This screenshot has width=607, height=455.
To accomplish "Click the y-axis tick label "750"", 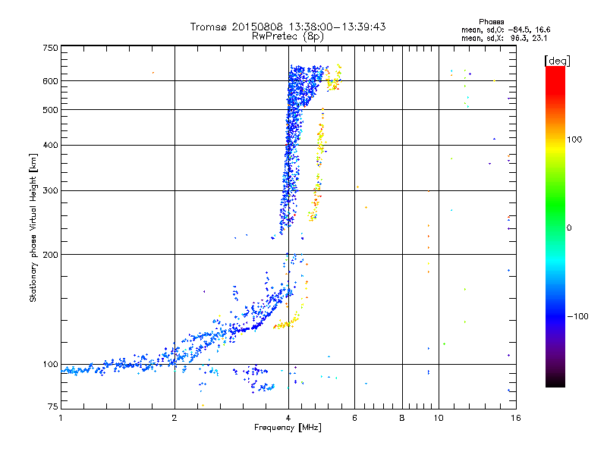I will 50,48.
